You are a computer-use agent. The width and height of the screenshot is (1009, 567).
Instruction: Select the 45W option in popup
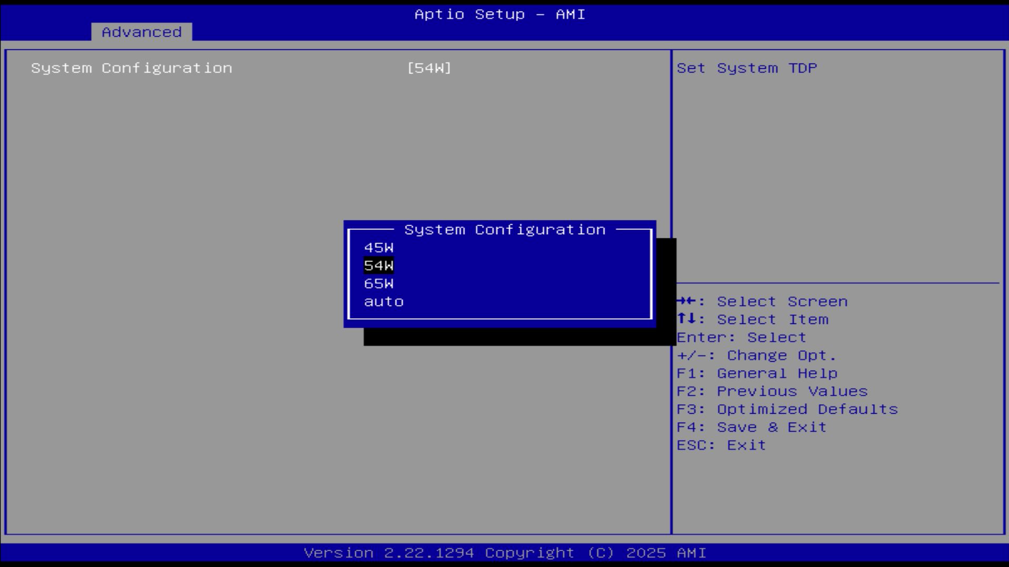(378, 248)
